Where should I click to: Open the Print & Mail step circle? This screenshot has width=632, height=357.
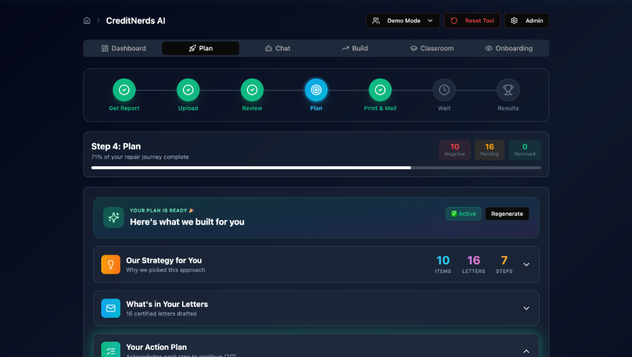380,90
